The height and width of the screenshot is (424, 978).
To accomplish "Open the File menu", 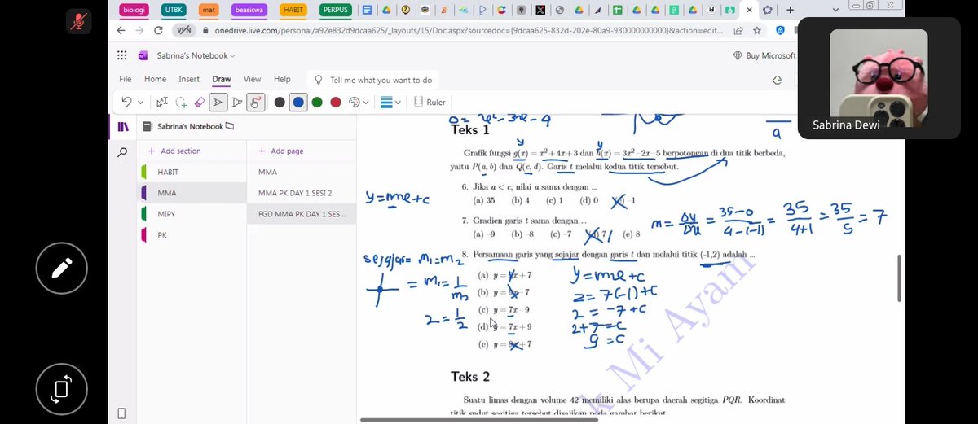I will [126, 79].
